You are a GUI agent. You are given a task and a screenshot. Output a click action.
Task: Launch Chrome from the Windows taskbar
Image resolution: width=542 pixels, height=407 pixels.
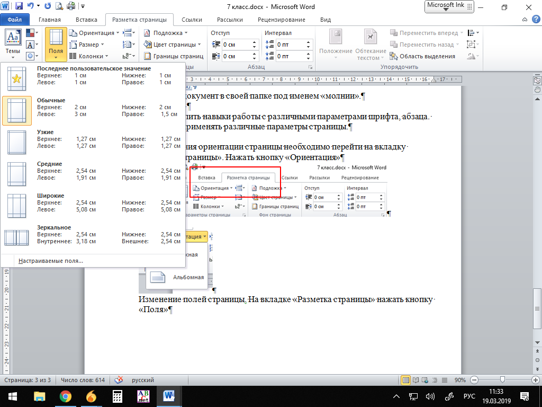(x=65, y=396)
